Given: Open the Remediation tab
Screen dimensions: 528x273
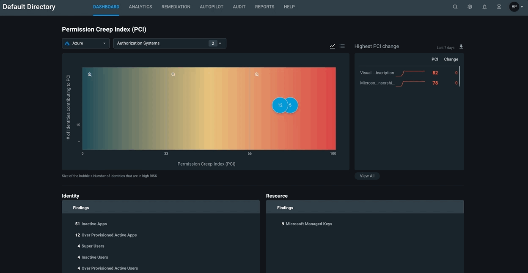Looking at the screenshot, I should point(176,7).
